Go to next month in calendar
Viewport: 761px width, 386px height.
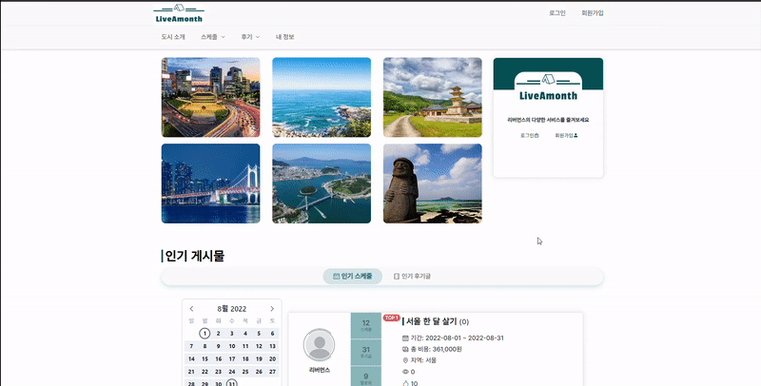point(272,309)
